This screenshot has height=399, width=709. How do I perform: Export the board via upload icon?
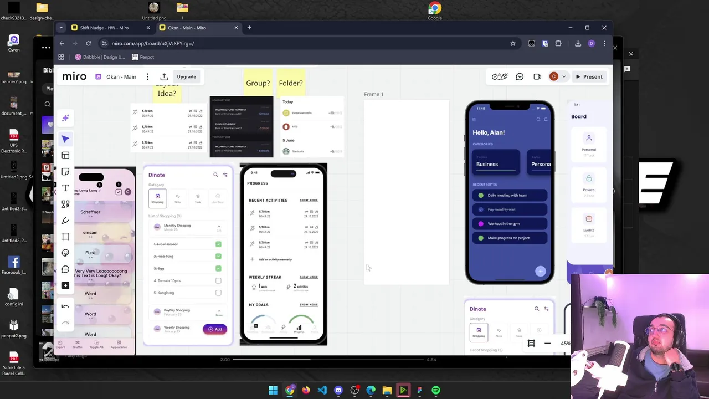pyautogui.click(x=164, y=77)
